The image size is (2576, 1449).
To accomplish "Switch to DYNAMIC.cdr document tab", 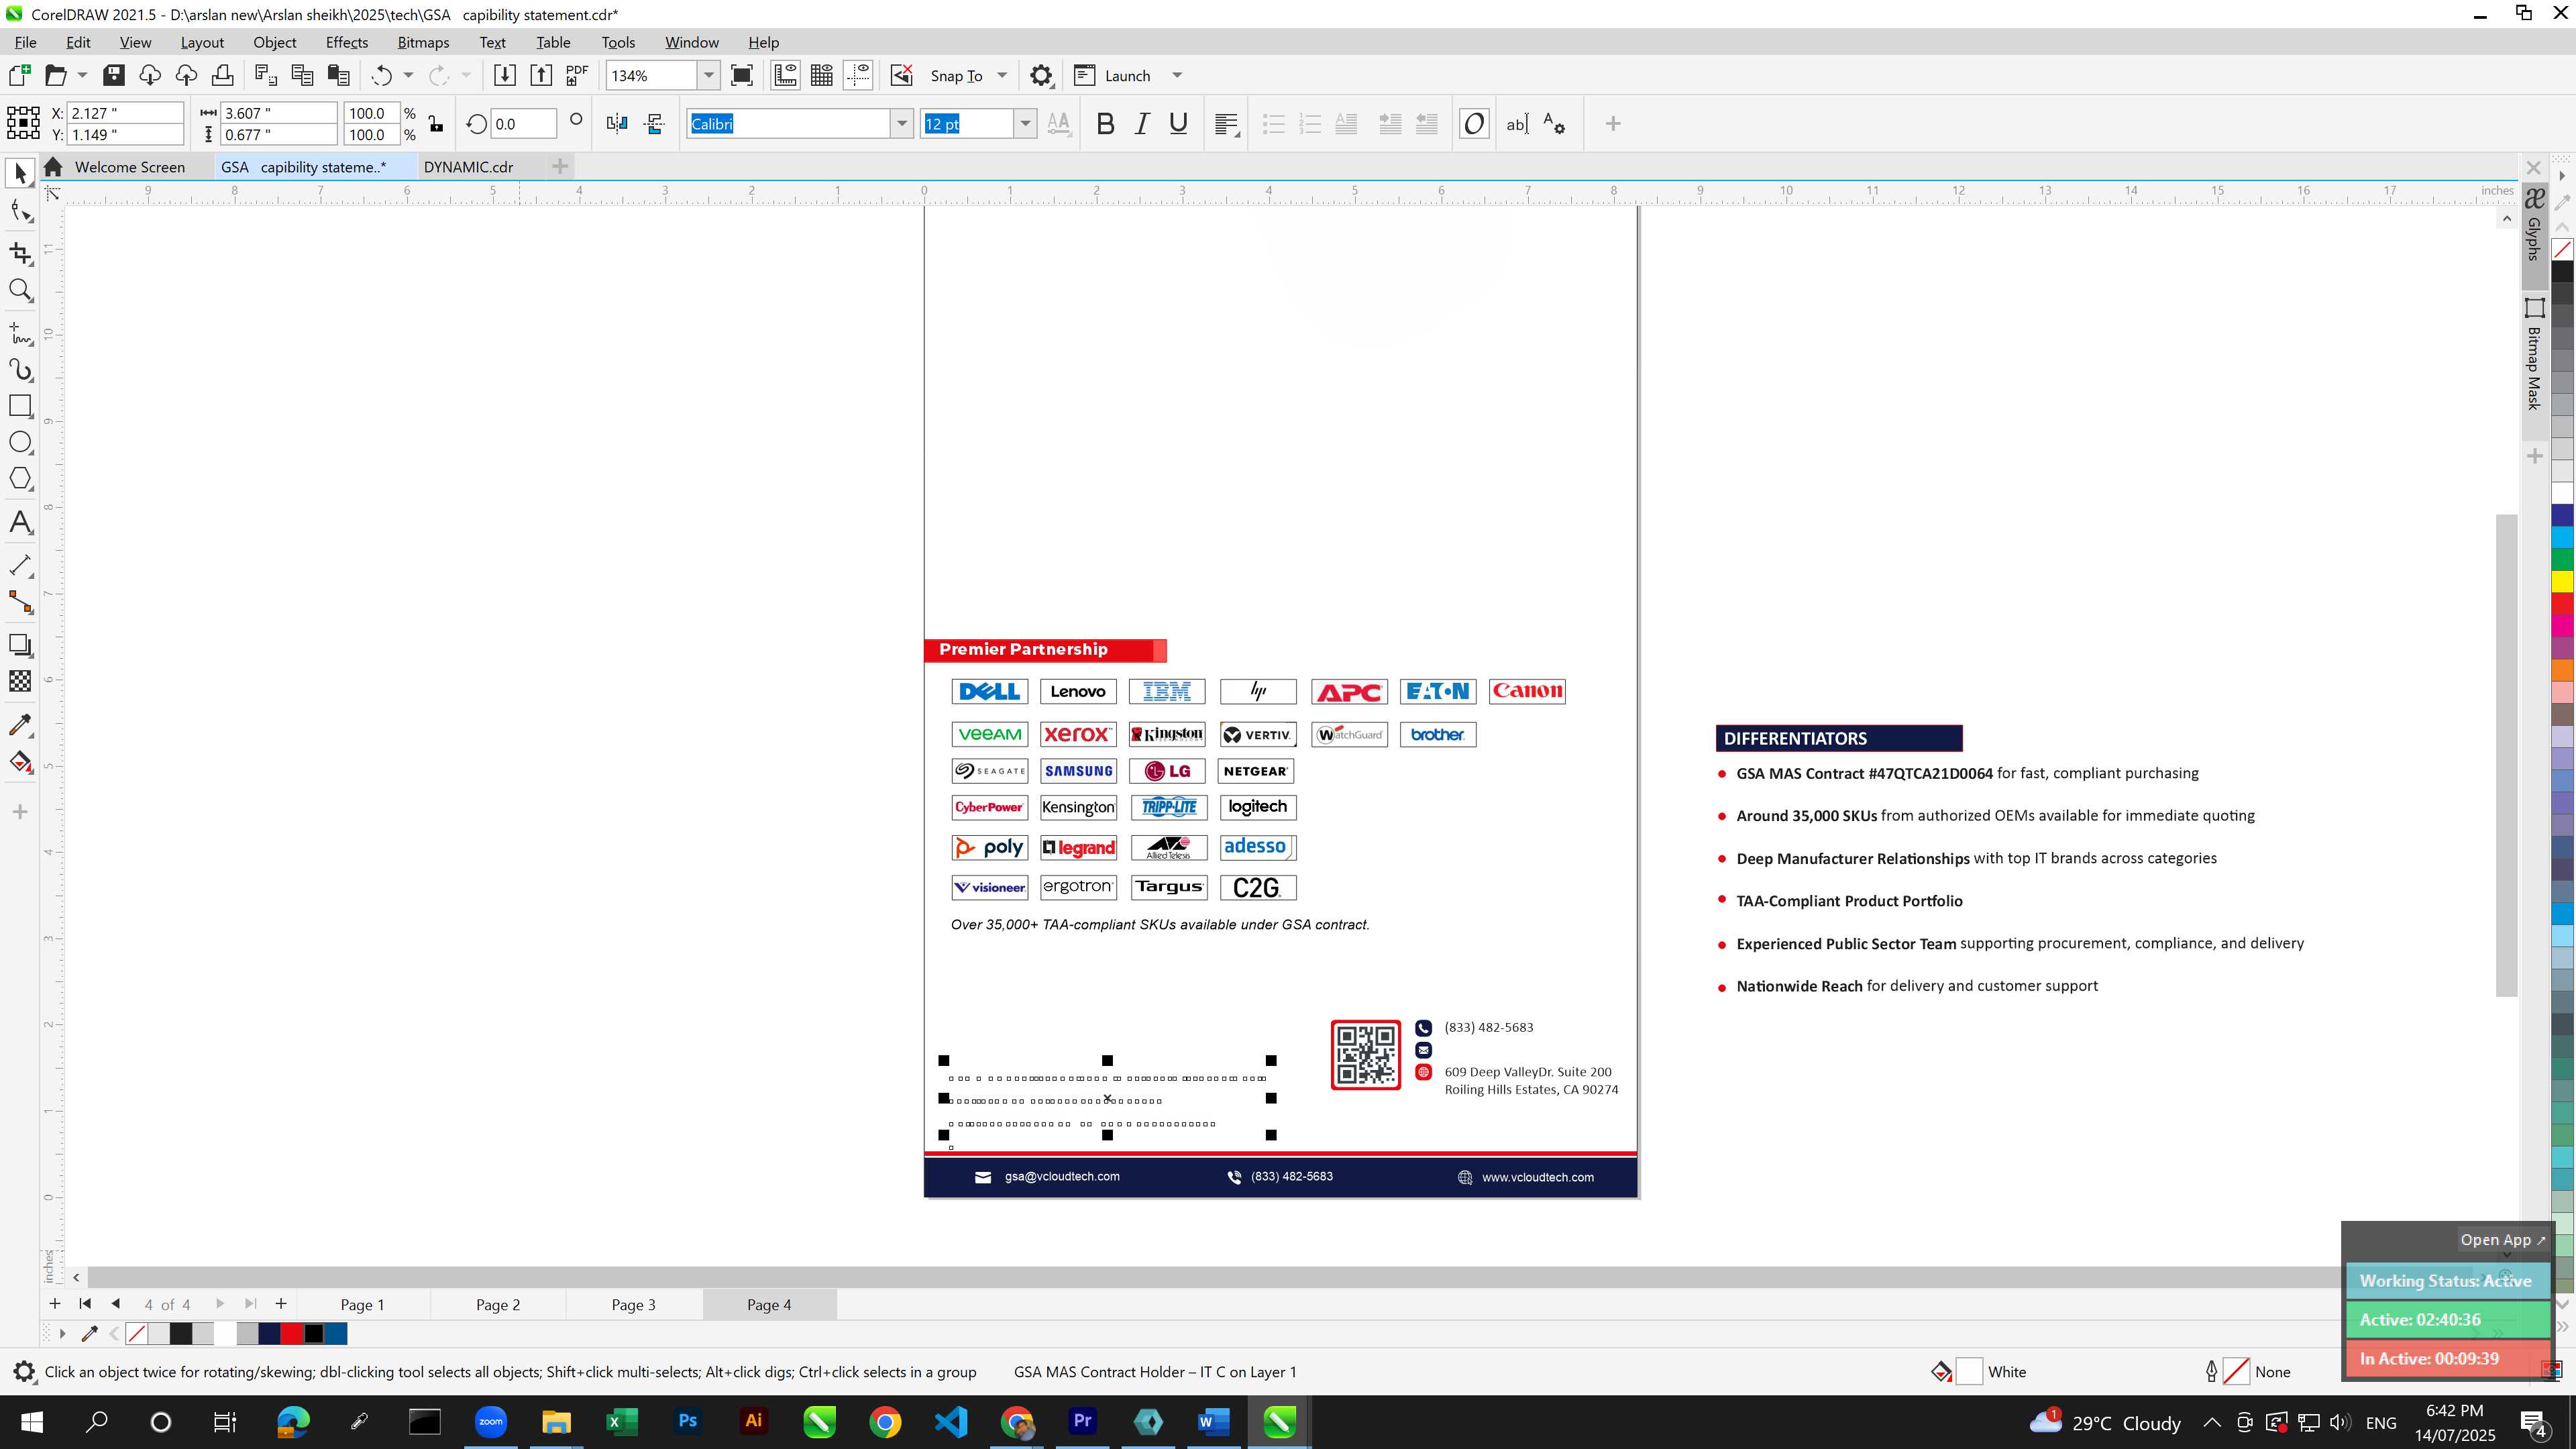I will (x=468, y=167).
